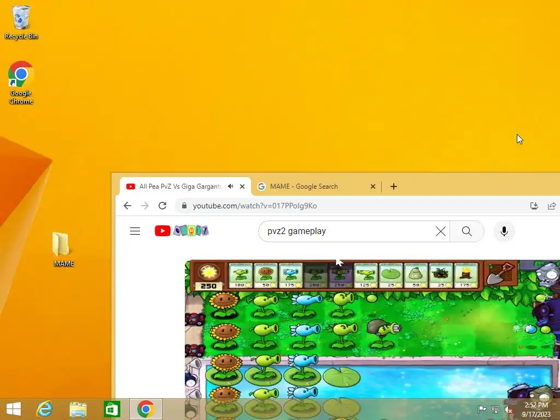Close the MAME - Google Search tab

[373, 186]
